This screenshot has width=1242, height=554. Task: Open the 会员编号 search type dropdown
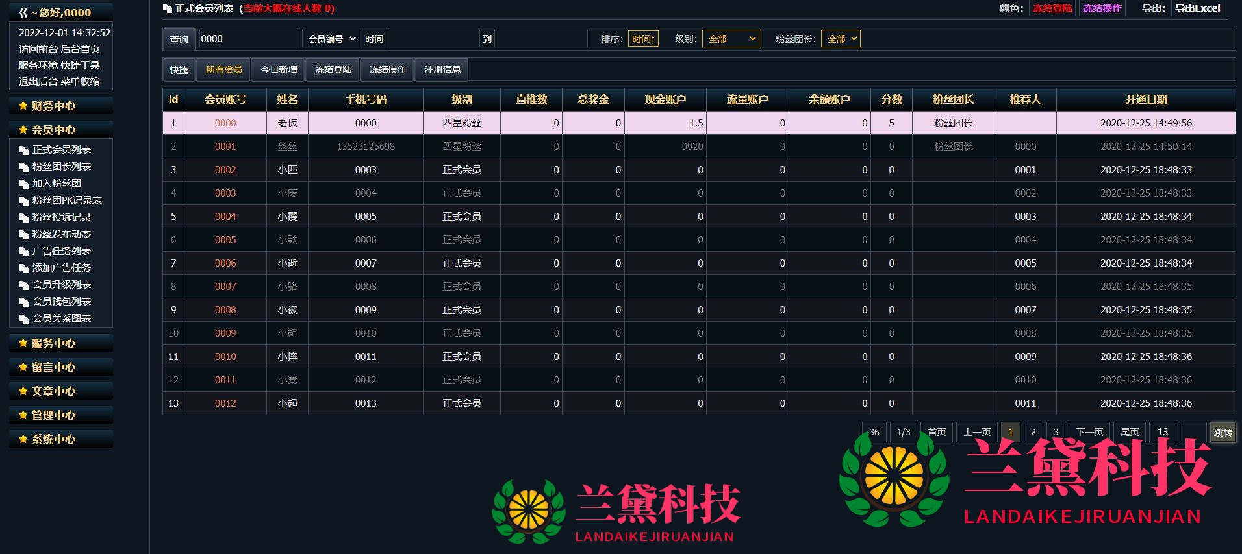(331, 39)
